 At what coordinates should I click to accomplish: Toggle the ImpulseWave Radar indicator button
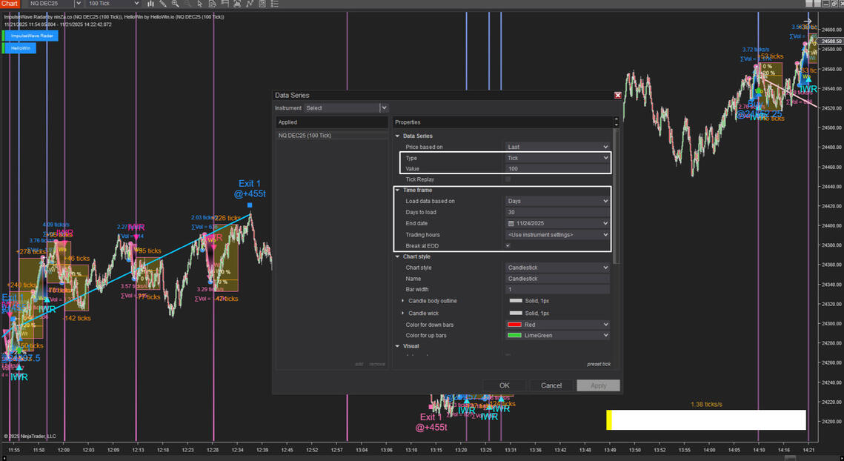pos(31,36)
